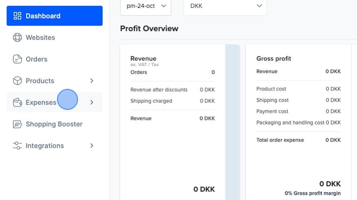Open the Shopping Booster menu item
The image size is (357, 200).
55,124
